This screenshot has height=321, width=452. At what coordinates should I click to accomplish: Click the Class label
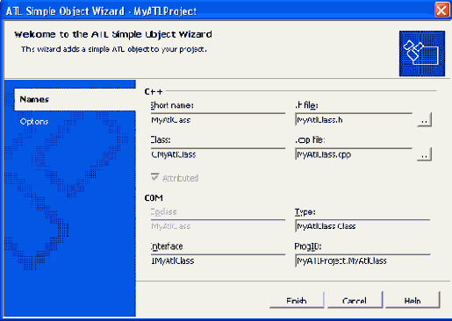[x=161, y=140]
